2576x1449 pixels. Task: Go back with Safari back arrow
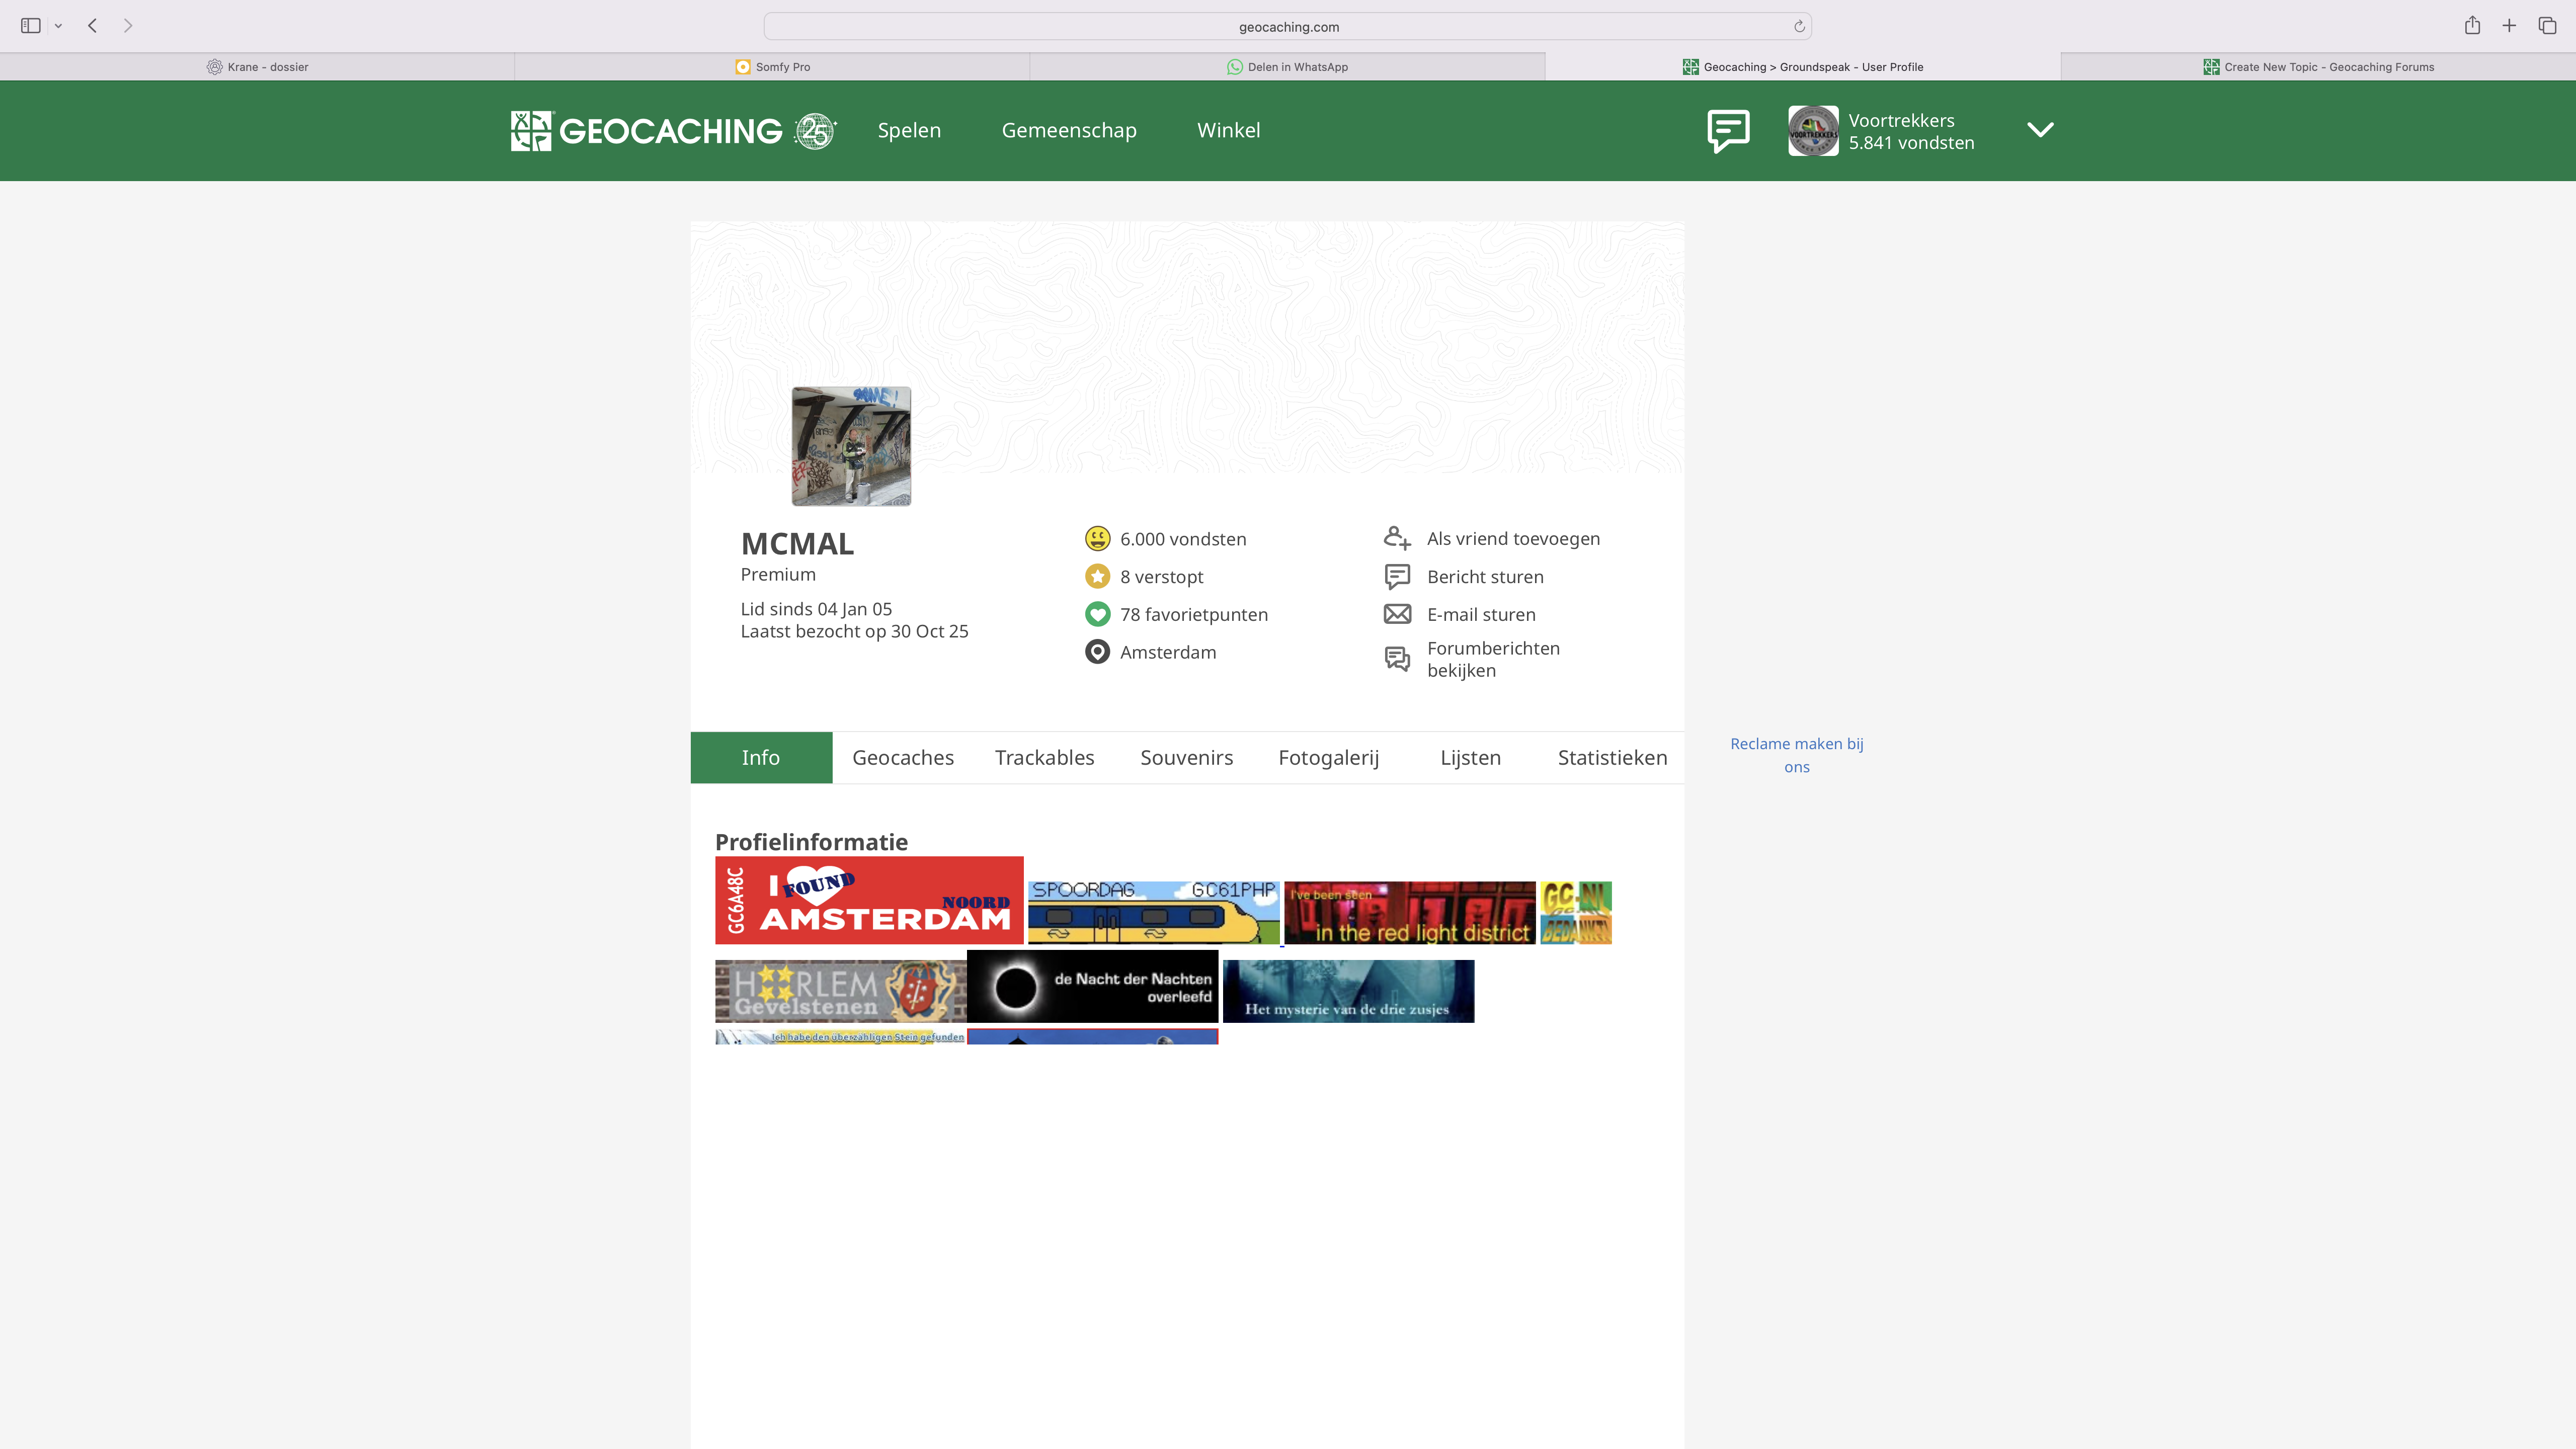[x=92, y=26]
